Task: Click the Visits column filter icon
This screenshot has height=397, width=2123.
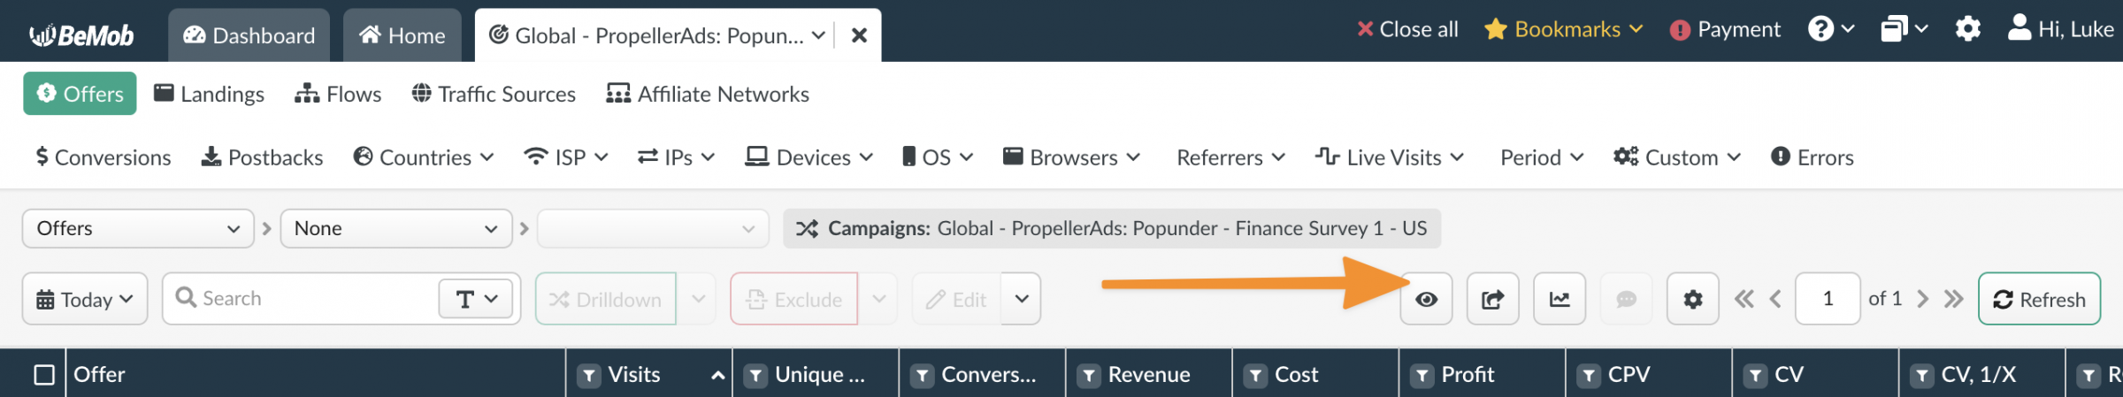Action: (x=589, y=376)
